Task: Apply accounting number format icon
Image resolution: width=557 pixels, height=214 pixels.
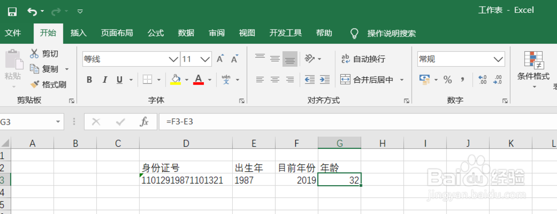Action: coord(424,79)
